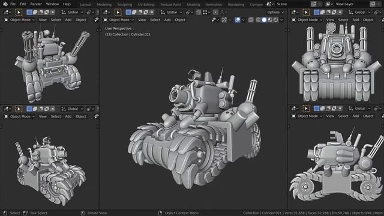Viewport: 384px width, 216px height.
Task: Switch to the Modeling workspace tab
Action: 104,5
